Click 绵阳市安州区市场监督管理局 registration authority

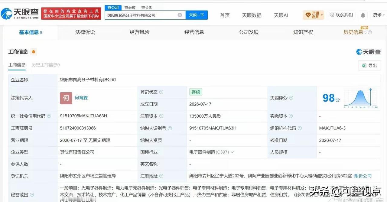point(88,176)
